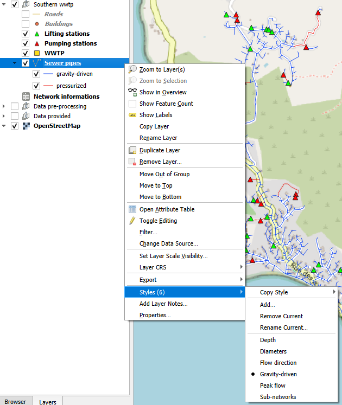Screen dimensions: 342x405
Task: Expand the Data pre-processing group
Action: click(x=4, y=106)
